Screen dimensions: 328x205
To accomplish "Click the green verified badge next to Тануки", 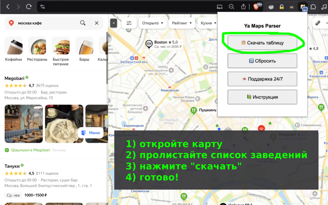I will click(22, 165).
